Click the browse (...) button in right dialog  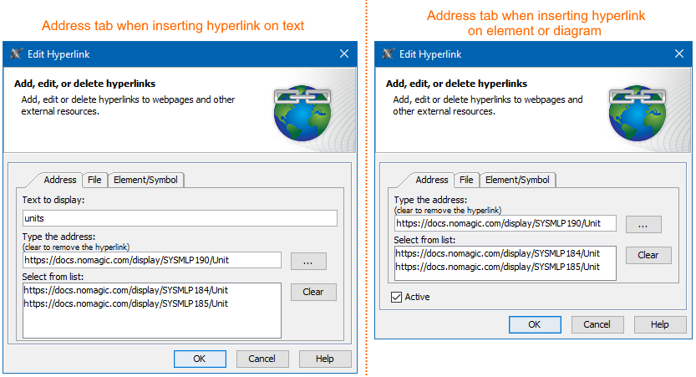click(643, 224)
